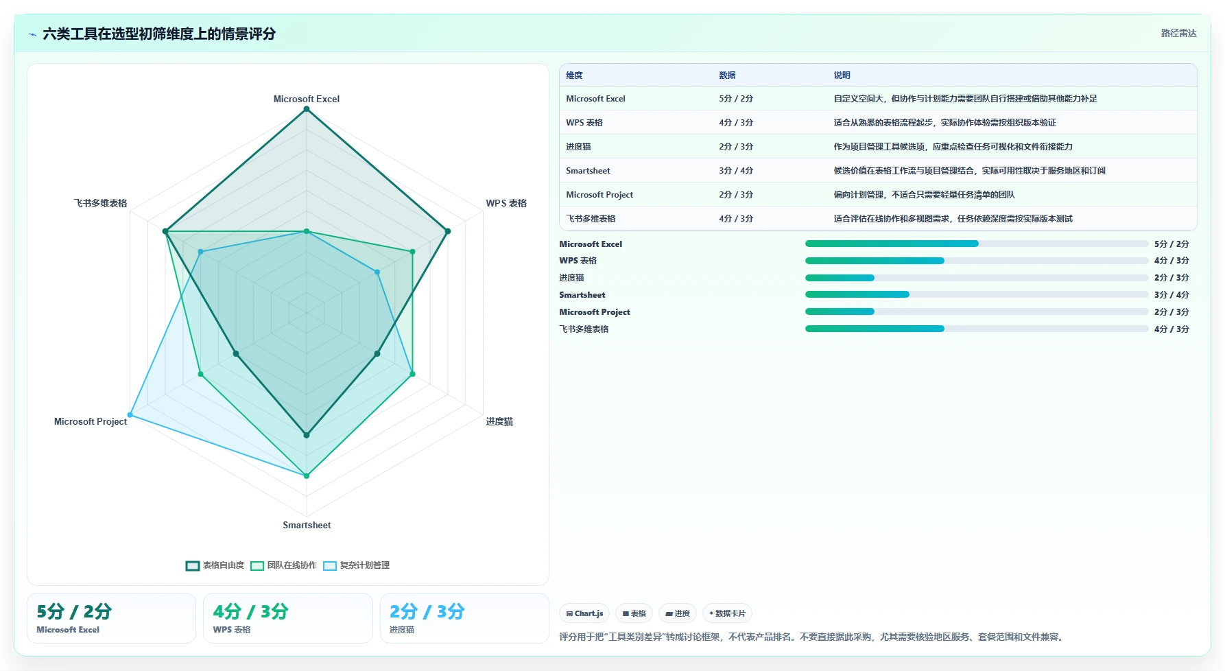Open the WPS 表格 4分 / 3分 stat card
The image size is (1225, 671).
(x=288, y=618)
